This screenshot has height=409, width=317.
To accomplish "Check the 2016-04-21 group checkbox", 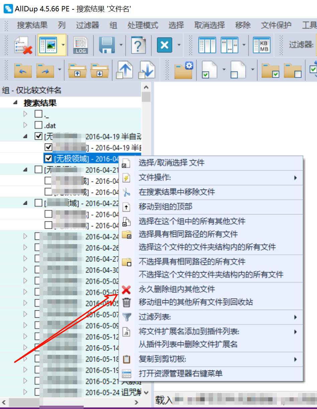I will 38,170.
